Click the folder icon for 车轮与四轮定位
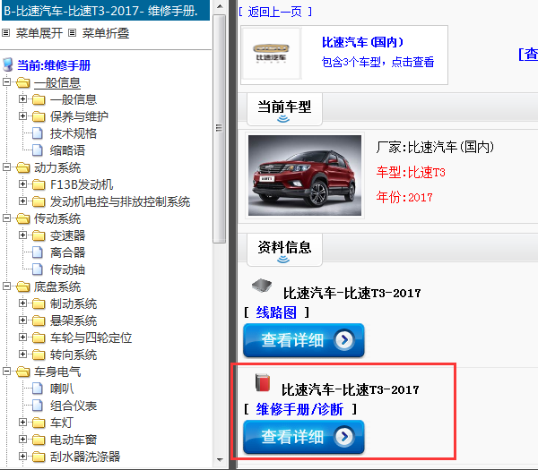This screenshot has height=470, width=538. (x=39, y=338)
